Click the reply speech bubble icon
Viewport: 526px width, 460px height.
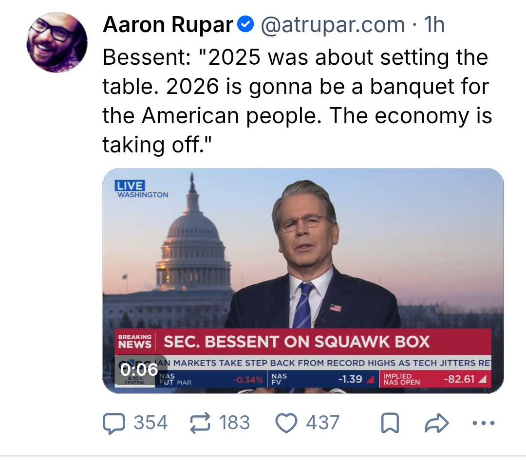pos(113,423)
